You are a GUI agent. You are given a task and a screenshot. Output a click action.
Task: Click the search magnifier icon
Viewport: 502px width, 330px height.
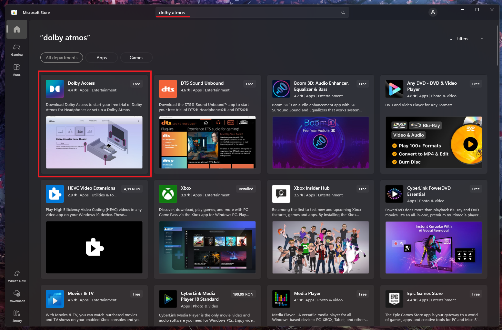tap(343, 13)
